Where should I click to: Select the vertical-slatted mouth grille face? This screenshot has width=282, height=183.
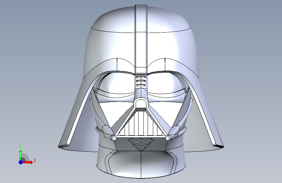(141, 123)
